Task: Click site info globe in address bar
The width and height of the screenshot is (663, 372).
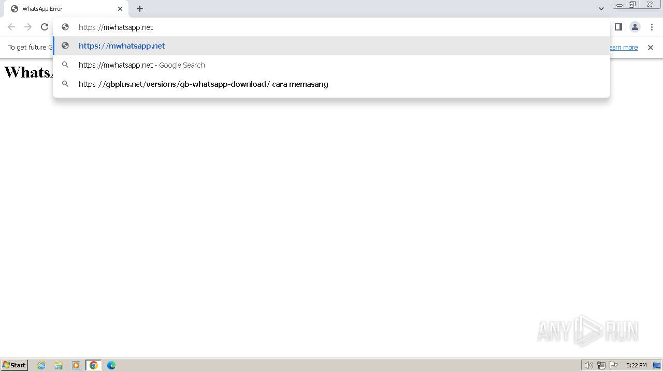Action: click(65, 27)
